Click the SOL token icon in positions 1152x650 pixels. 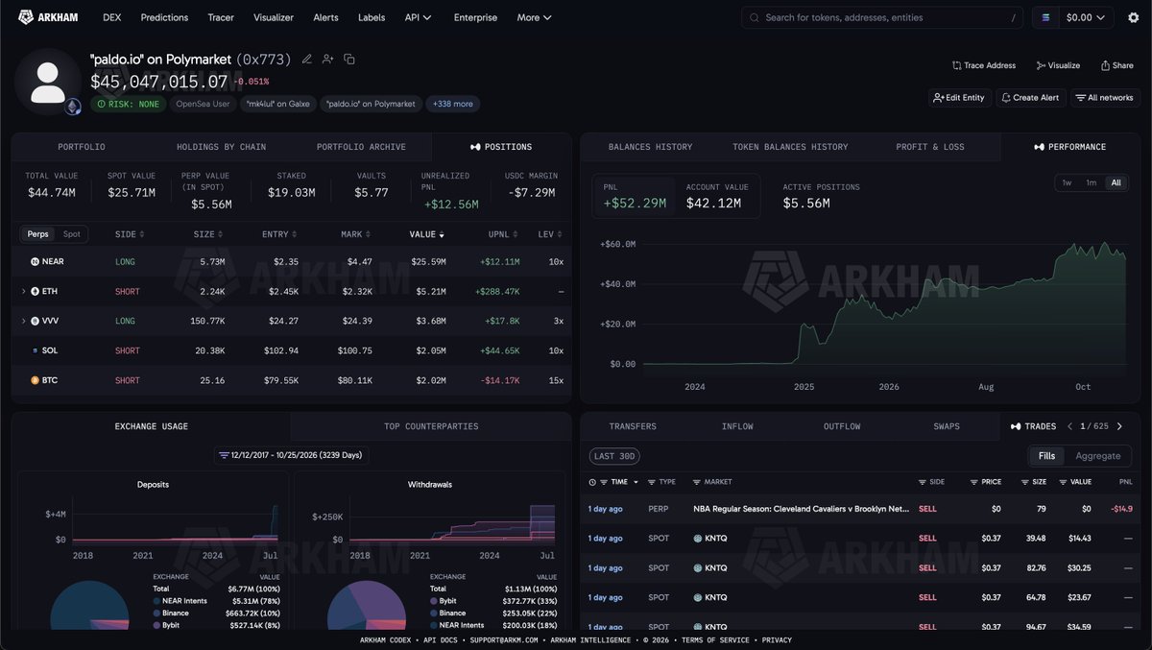tap(35, 350)
